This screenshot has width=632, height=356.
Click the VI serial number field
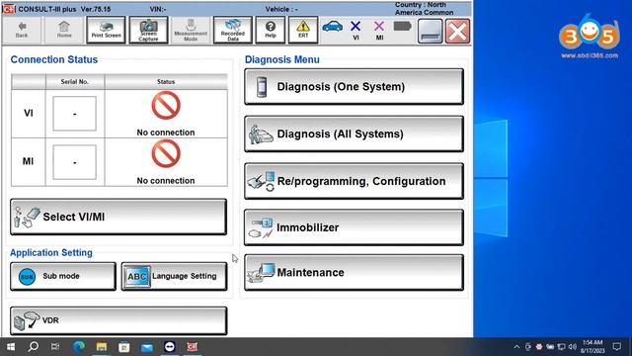[x=75, y=114]
